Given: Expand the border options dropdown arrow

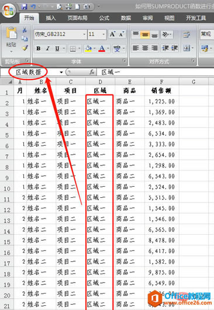Looking at the screenshot, I should tap(80, 49).
